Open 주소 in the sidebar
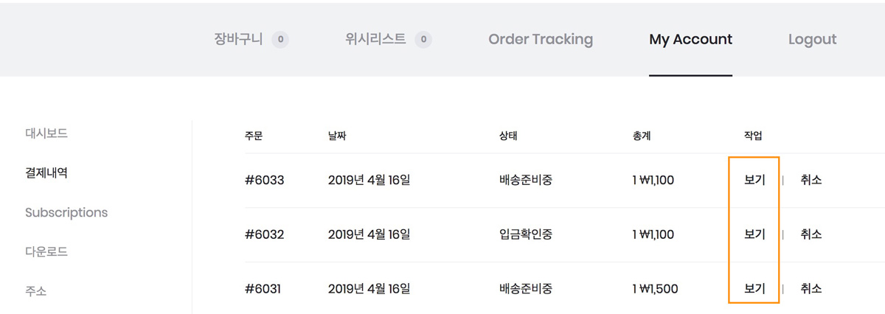This screenshot has width=885, height=314. [35, 291]
